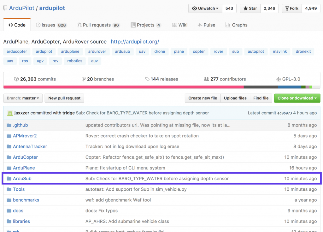Click the jaxxzer committer avatar
323x232 pixels.
pos(10,113)
